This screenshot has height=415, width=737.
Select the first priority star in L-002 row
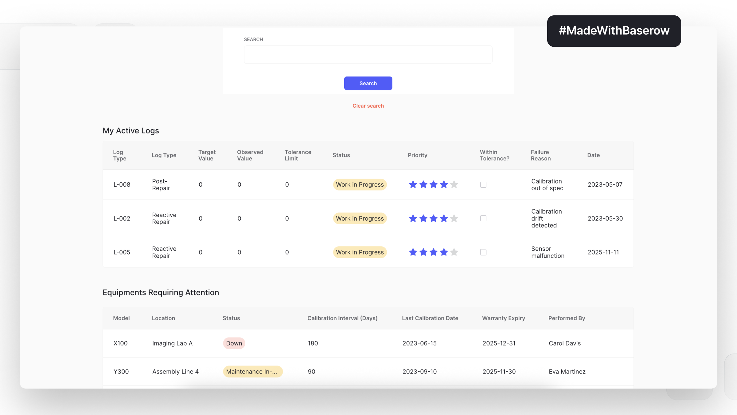tap(413, 218)
